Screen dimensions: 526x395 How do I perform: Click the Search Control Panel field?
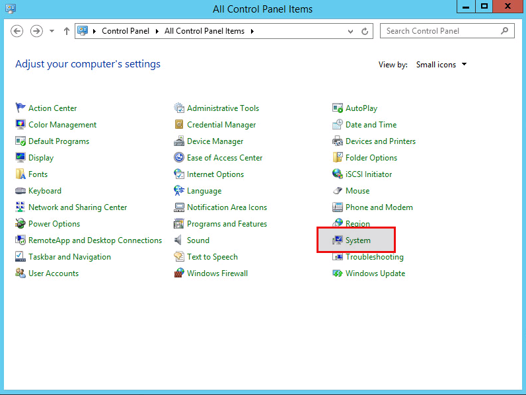[441, 31]
